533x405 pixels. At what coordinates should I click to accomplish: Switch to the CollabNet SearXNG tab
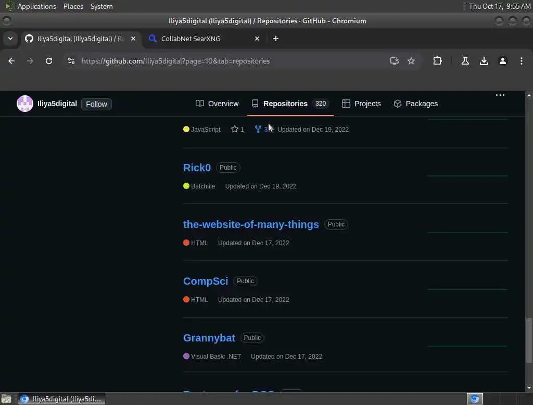(x=204, y=39)
